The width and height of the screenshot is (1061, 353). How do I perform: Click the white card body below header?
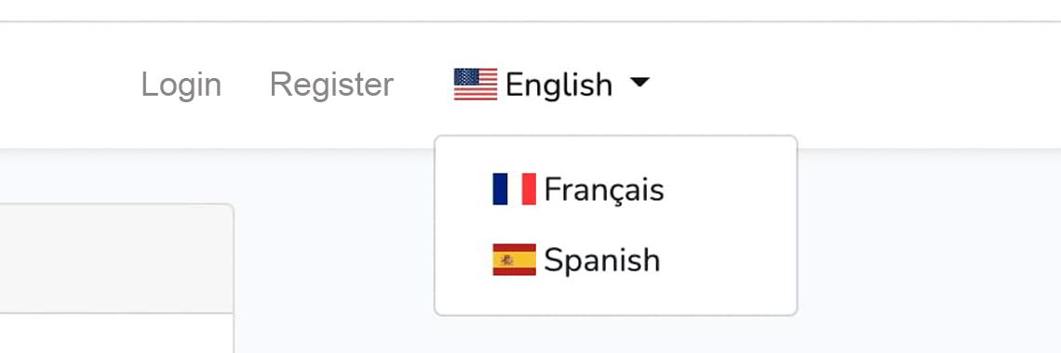[x=116, y=333]
